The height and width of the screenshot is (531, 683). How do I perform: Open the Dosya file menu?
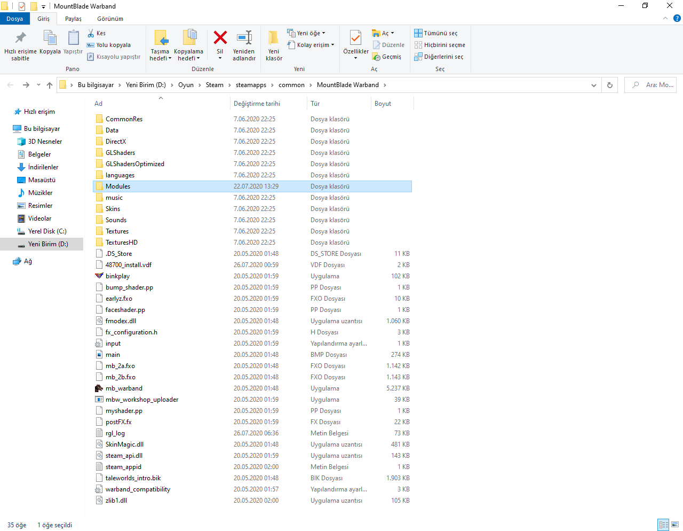pyautogui.click(x=15, y=19)
